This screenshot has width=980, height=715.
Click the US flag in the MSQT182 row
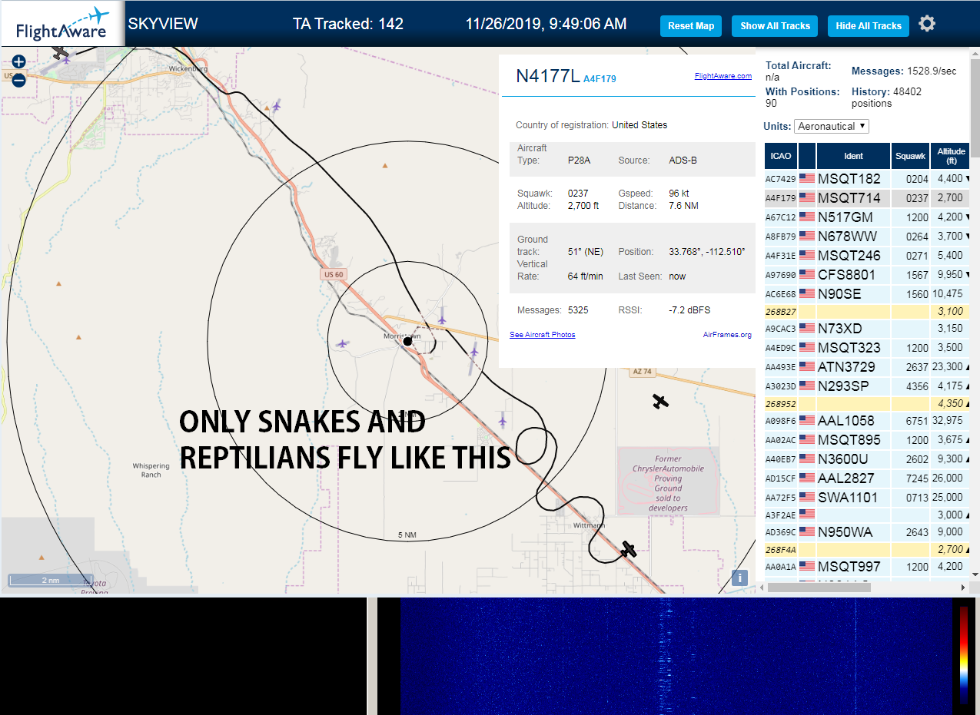point(807,178)
